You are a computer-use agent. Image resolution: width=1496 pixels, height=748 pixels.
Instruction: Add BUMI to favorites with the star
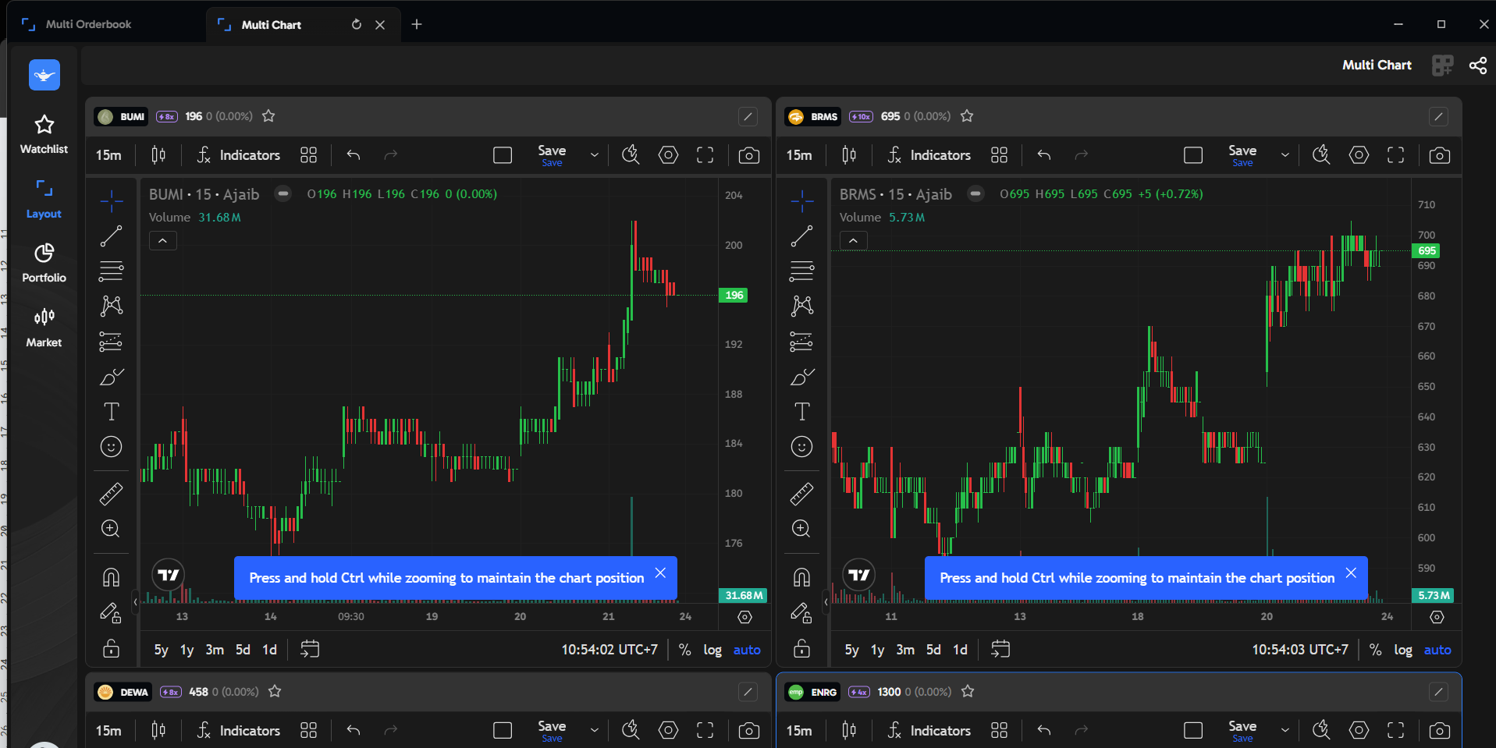pos(268,116)
